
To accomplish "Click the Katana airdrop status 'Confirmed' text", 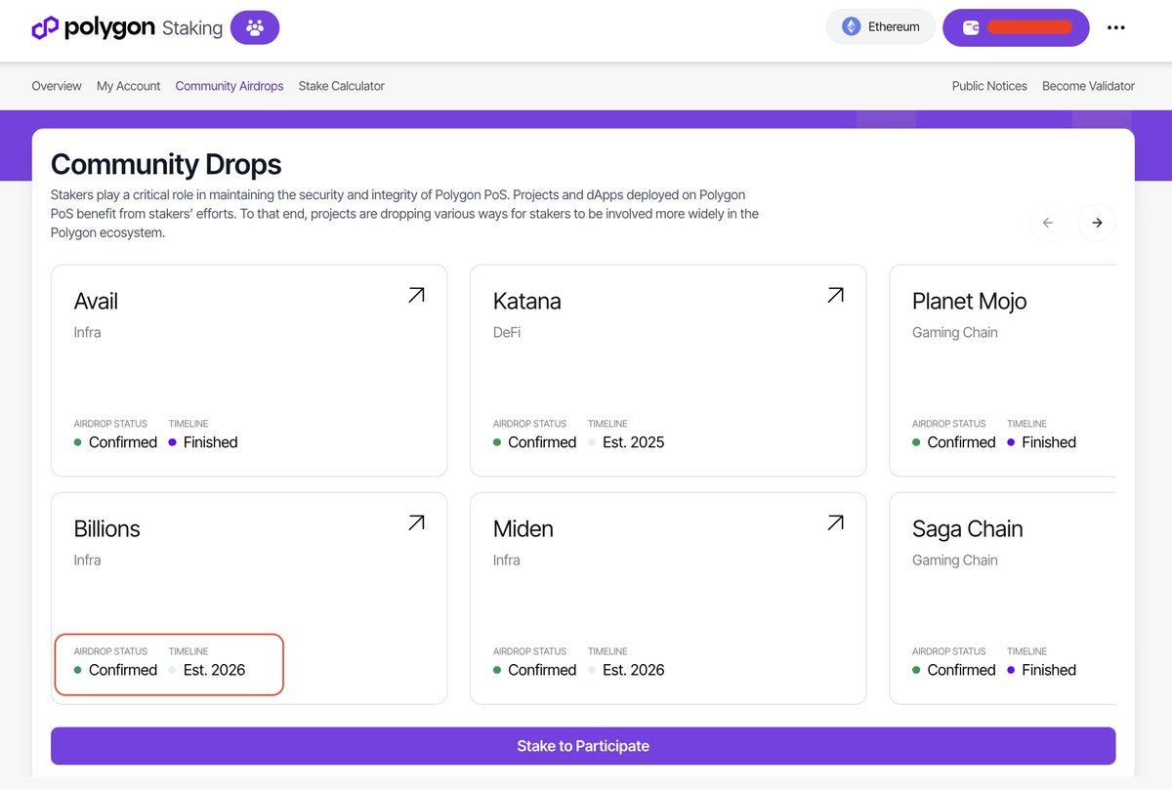I will coord(542,442).
